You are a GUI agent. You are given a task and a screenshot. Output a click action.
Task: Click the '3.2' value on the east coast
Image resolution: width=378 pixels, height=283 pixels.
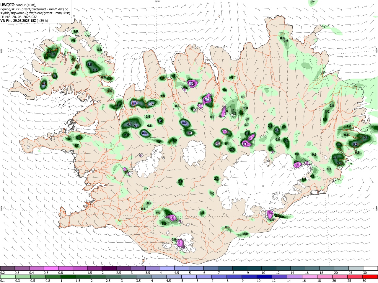pyautogui.click(x=366, y=138)
